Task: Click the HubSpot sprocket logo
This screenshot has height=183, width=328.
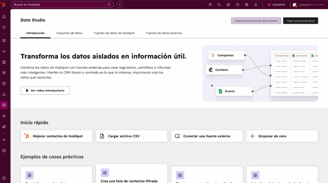Action: pos(4,4)
